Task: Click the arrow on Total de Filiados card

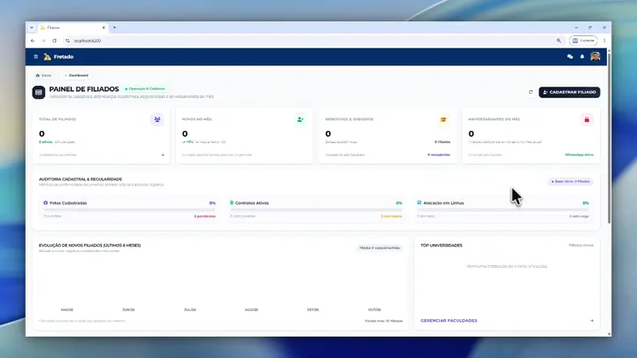Action: click(163, 155)
